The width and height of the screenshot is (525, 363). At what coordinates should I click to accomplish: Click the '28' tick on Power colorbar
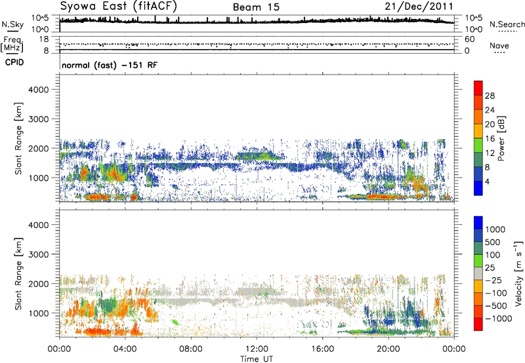[x=490, y=96]
